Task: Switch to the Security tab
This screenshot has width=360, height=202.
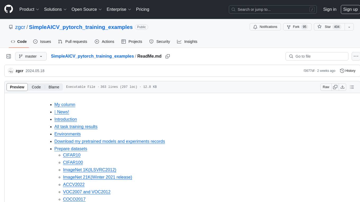Action: point(160,42)
